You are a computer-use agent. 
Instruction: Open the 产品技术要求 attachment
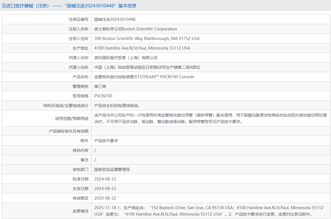pyautogui.click(x=106, y=141)
